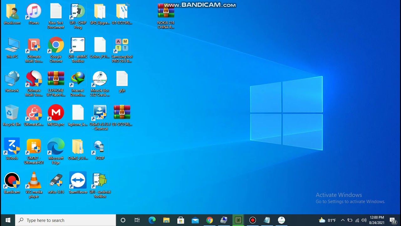Image resolution: width=401 pixels, height=226 pixels.
Task: Select the UFI - Android ToolBox shortcut
Action: click(x=100, y=186)
